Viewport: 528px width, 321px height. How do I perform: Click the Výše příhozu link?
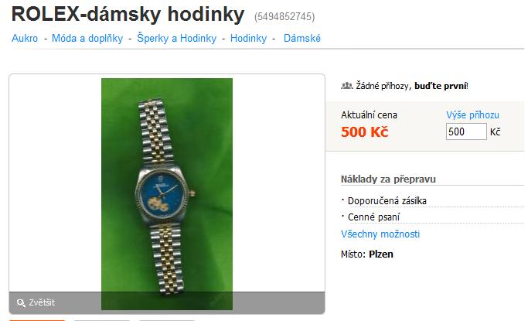[472, 115]
